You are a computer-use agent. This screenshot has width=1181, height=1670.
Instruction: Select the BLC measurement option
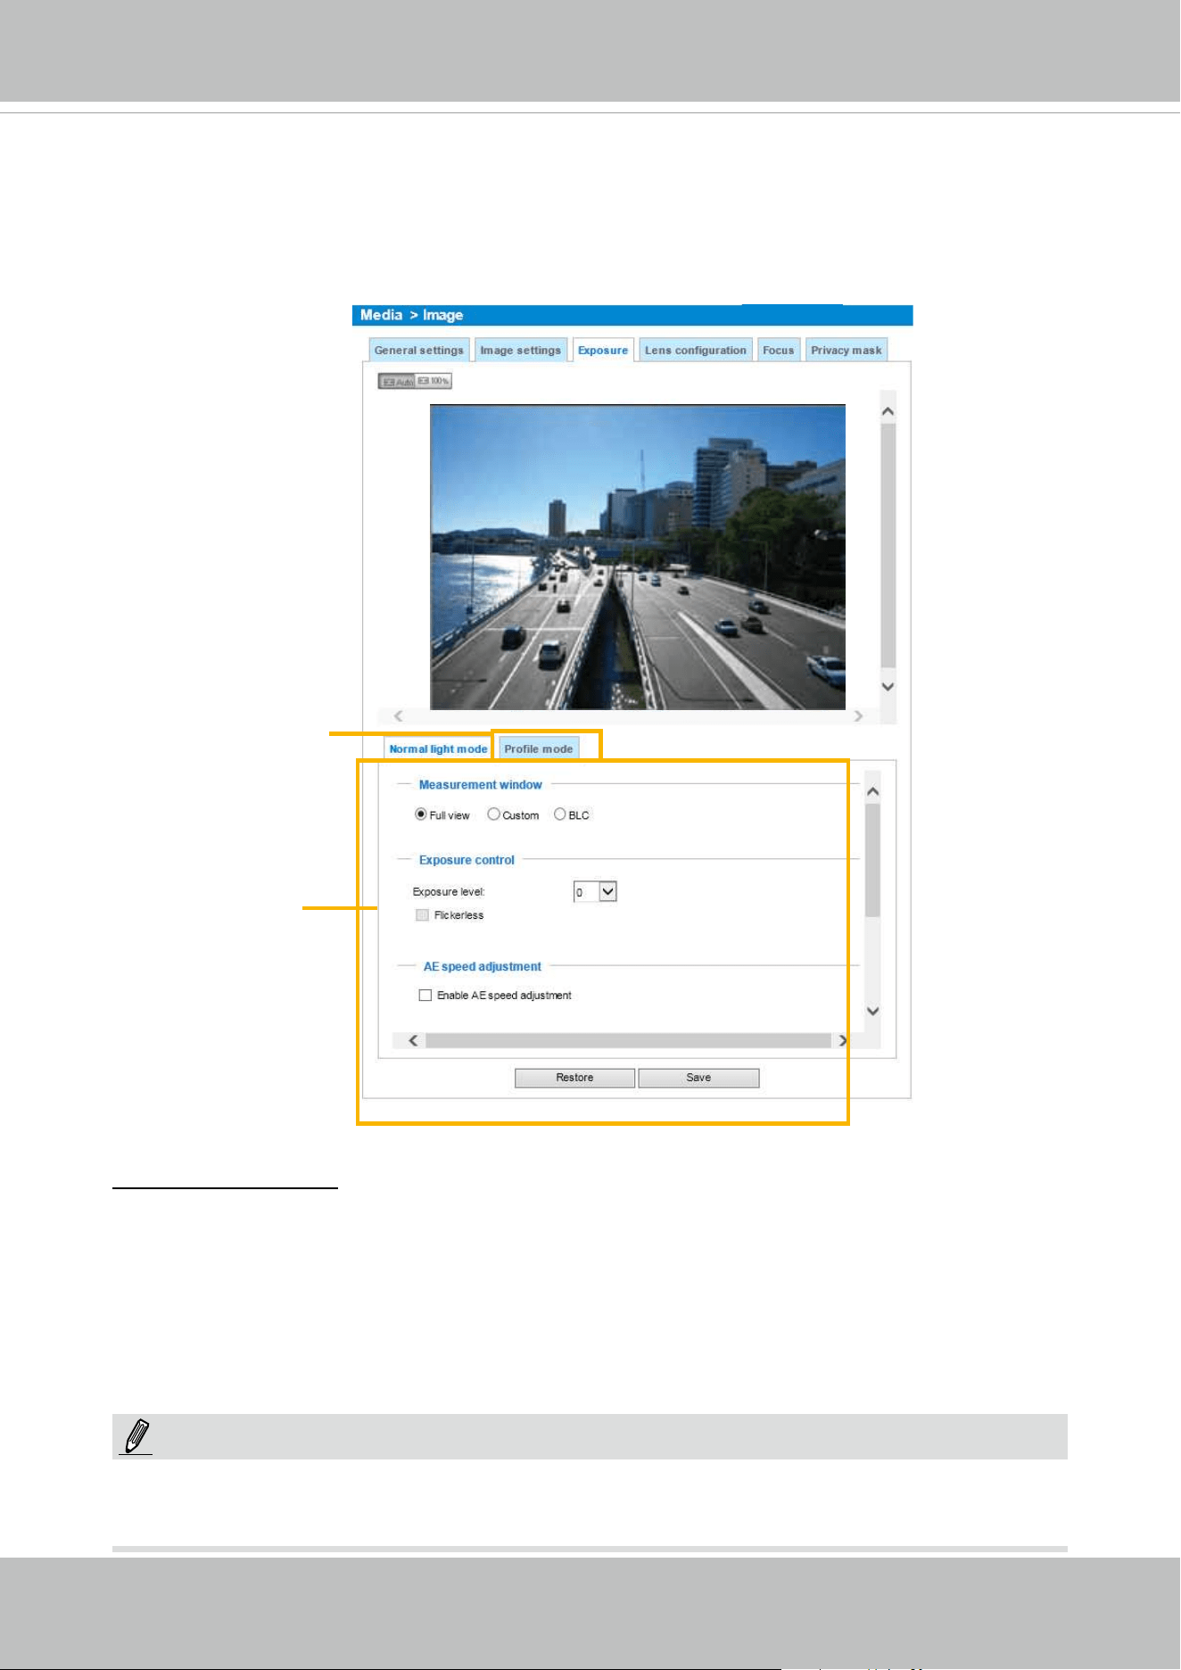(x=560, y=814)
